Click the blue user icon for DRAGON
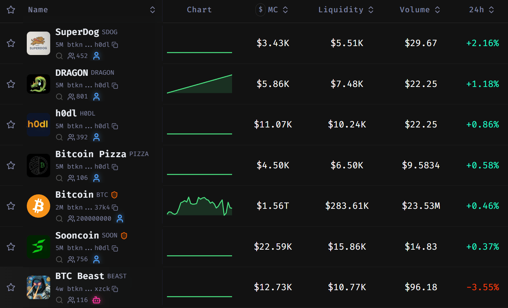 coord(97,97)
